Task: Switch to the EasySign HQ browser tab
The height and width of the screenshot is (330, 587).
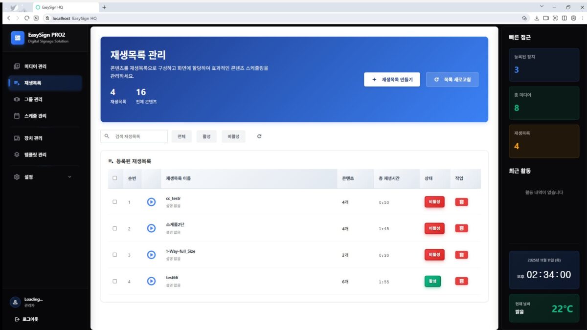Action: coord(66,7)
